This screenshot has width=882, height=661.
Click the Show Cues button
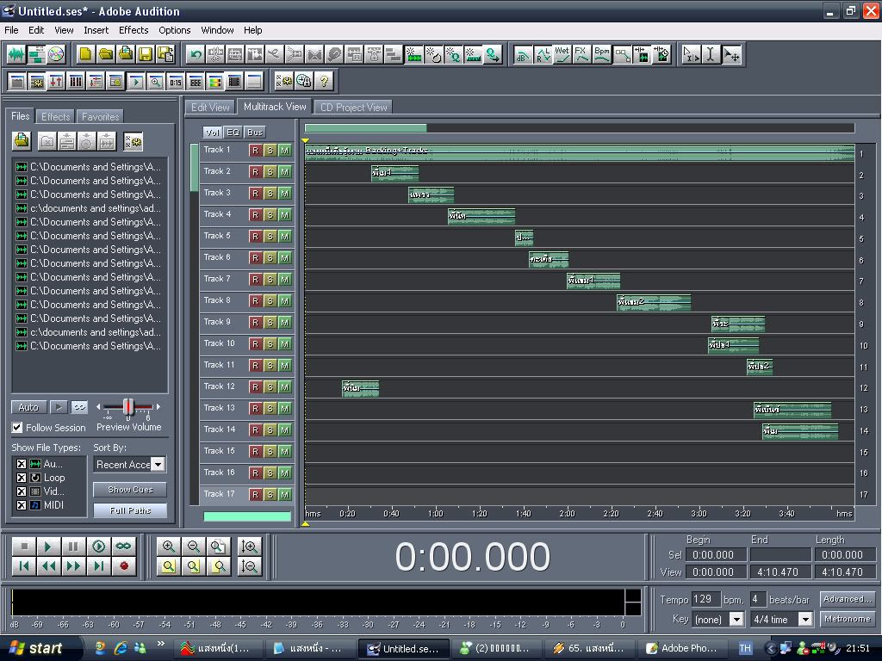(130, 490)
